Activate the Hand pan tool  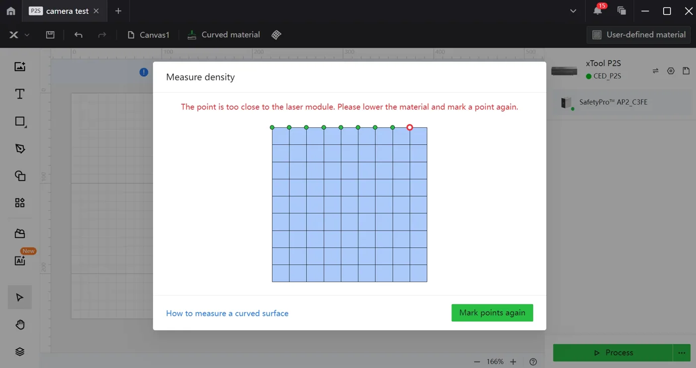[20, 325]
